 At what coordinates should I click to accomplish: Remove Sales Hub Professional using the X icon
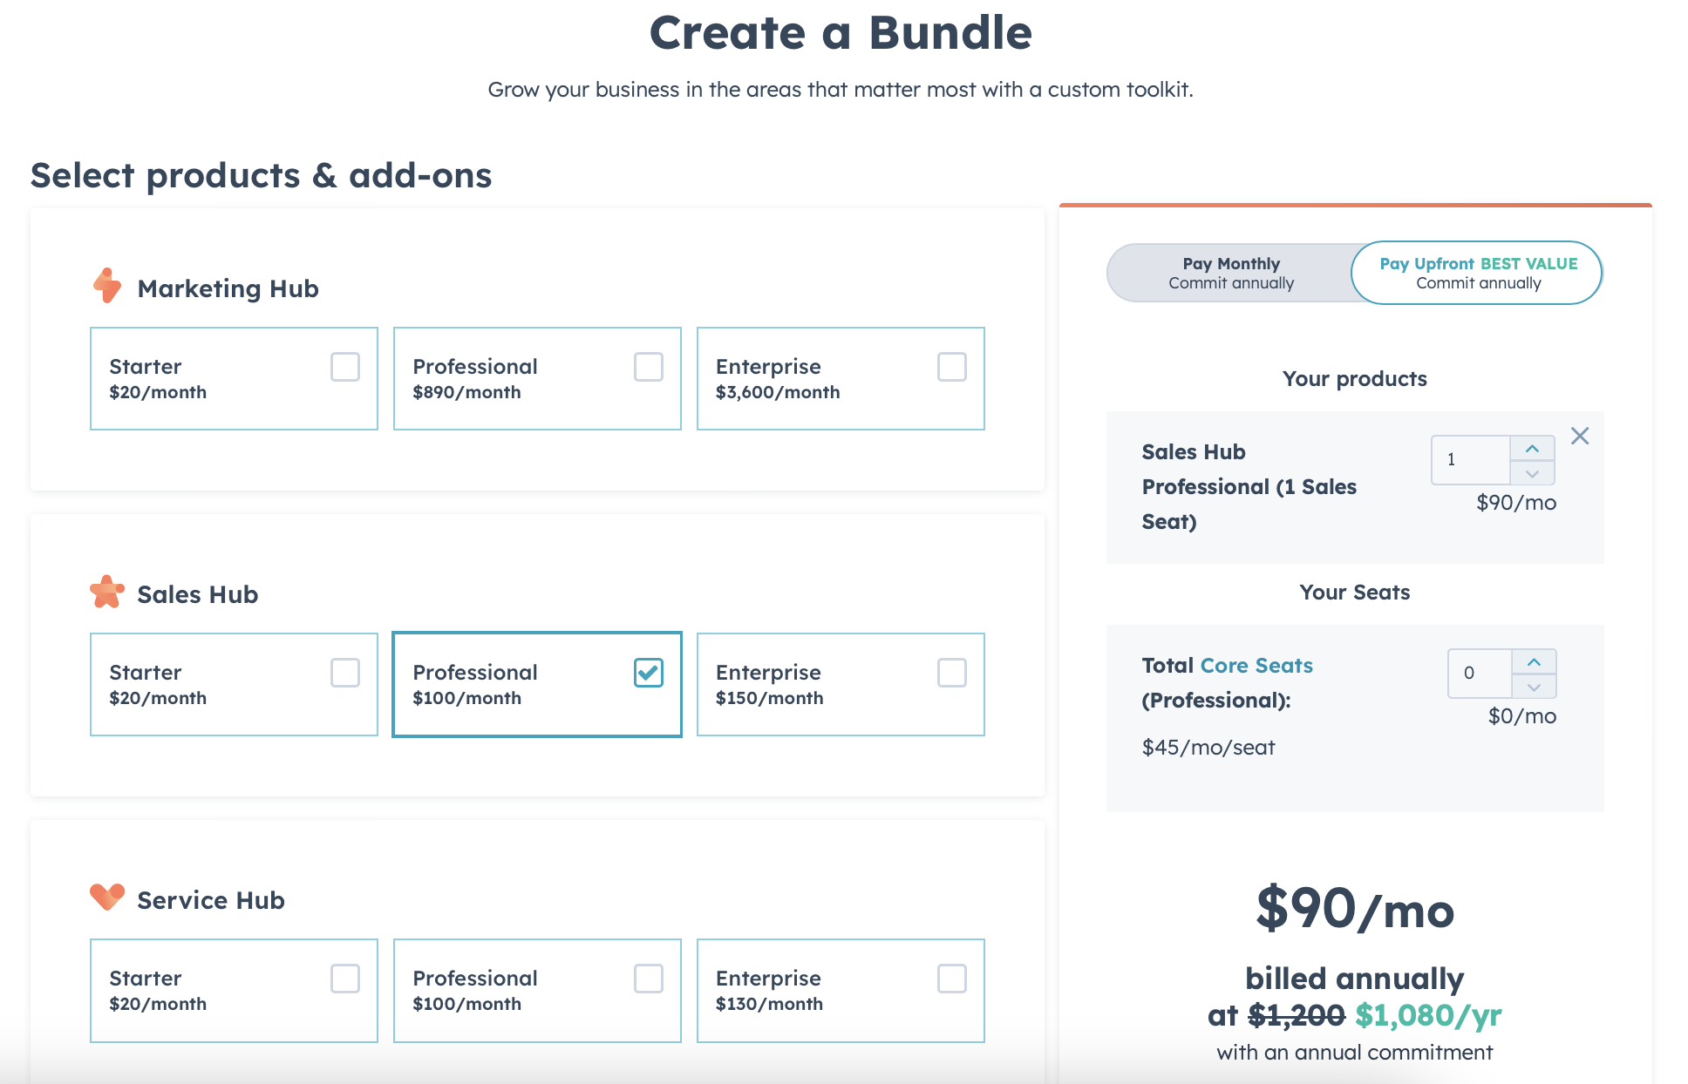click(x=1580, y=436)
